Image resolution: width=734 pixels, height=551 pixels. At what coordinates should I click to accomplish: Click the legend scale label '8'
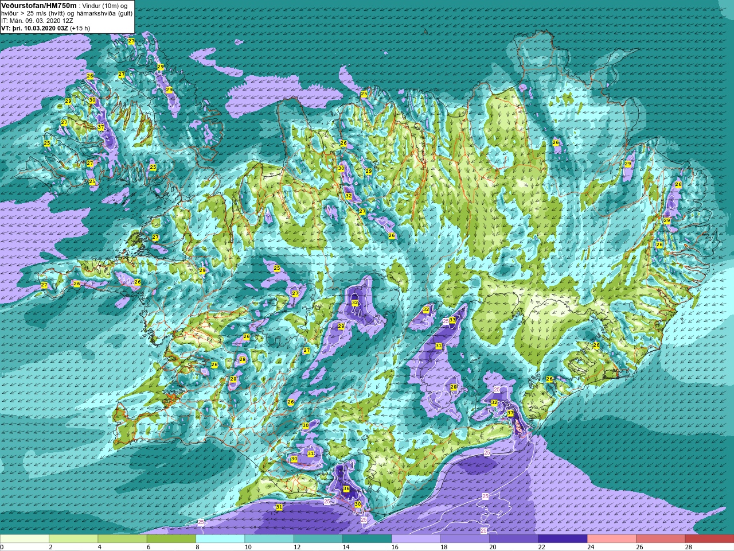point(197,547)
